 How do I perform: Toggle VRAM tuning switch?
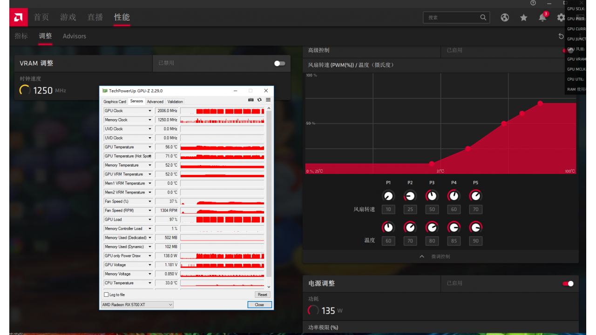pos(279,63)
